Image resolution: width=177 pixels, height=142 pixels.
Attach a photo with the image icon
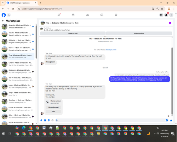coord(45,120)
